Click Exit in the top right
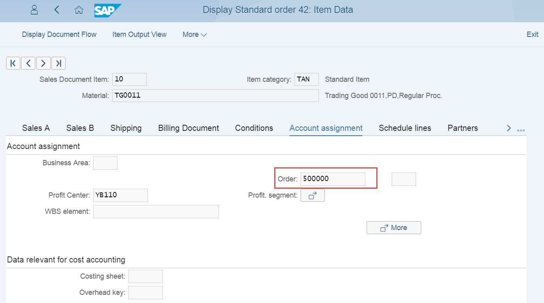The image size is (544, 303). [x=532, y=34]
